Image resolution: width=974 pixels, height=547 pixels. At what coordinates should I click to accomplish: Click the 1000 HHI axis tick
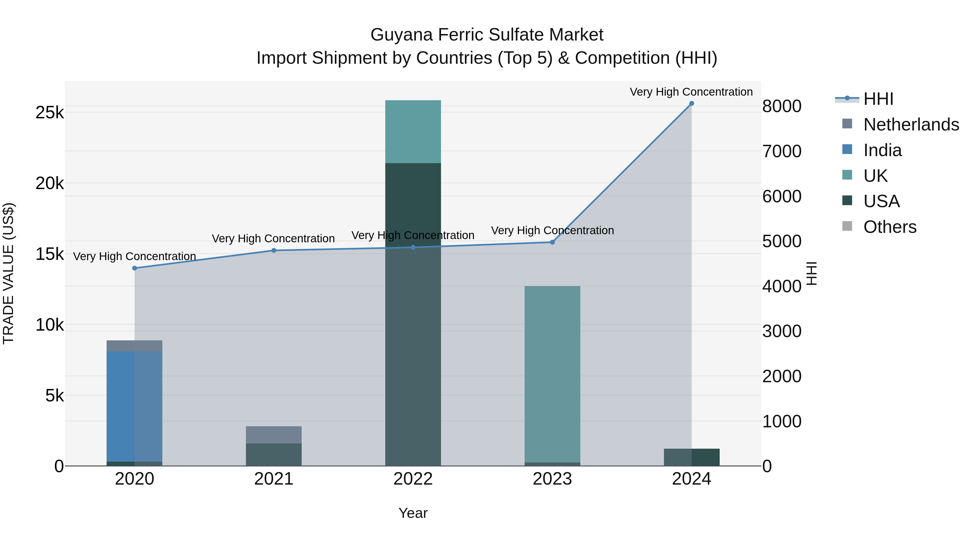point(782,421)
